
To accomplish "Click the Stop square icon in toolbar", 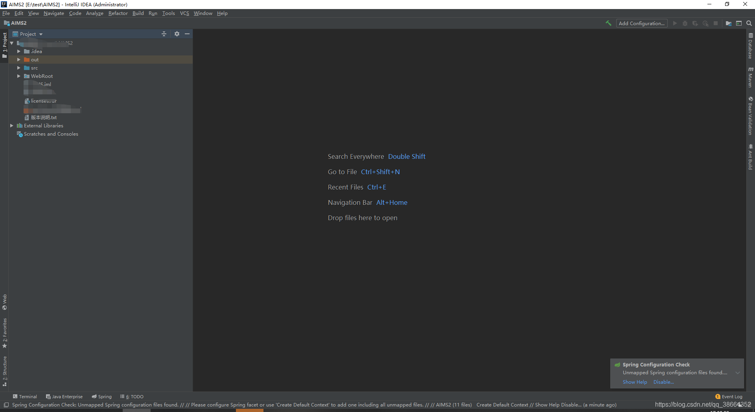I will coord(716,23).
